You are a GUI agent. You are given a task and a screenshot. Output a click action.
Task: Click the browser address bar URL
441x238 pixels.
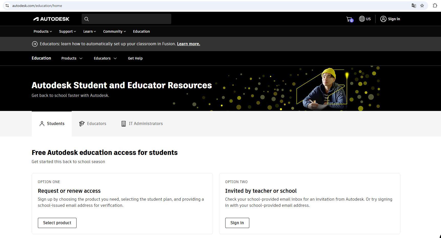[37, 6]
